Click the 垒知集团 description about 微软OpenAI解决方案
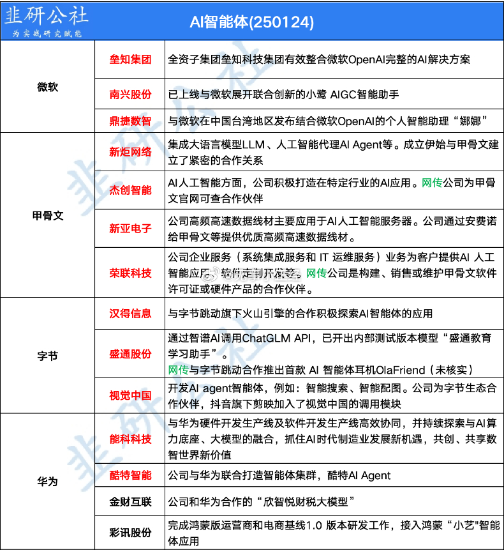Viewport: 504px width, 550px height. click(319, 59)
